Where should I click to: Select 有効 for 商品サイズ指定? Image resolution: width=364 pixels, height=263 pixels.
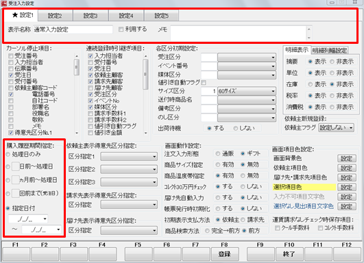coord(218,164)
